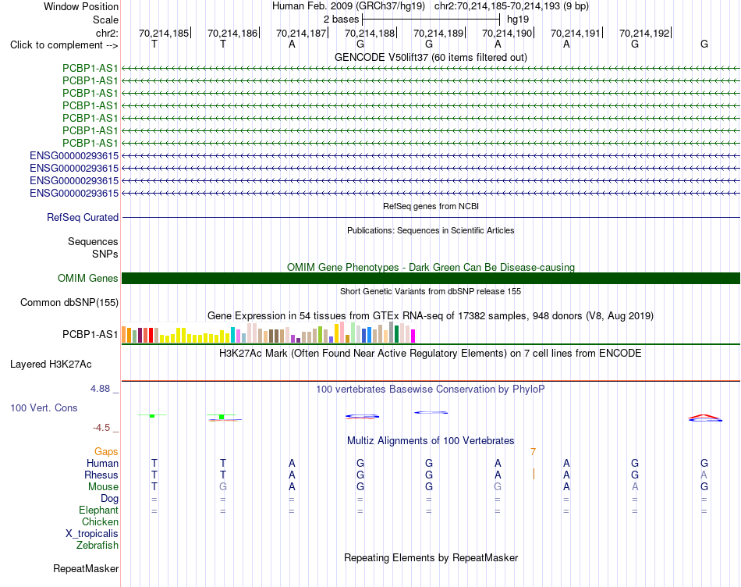Click the GTEx tissue expression bar chart

coord(268,333)
